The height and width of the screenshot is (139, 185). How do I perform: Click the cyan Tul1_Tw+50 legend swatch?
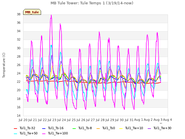[15, 133]
